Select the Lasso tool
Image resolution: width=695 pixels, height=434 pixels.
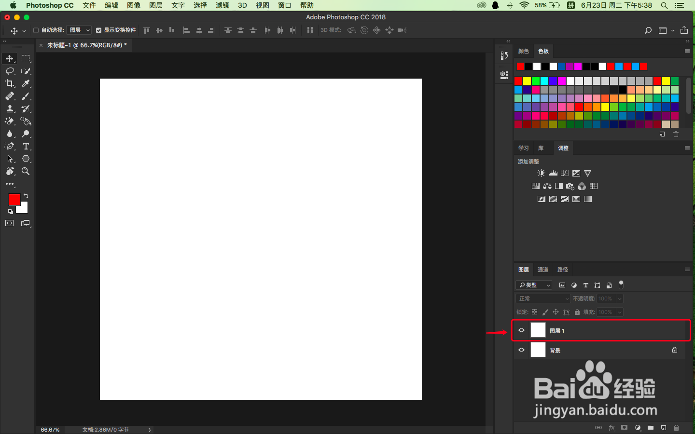10,71
